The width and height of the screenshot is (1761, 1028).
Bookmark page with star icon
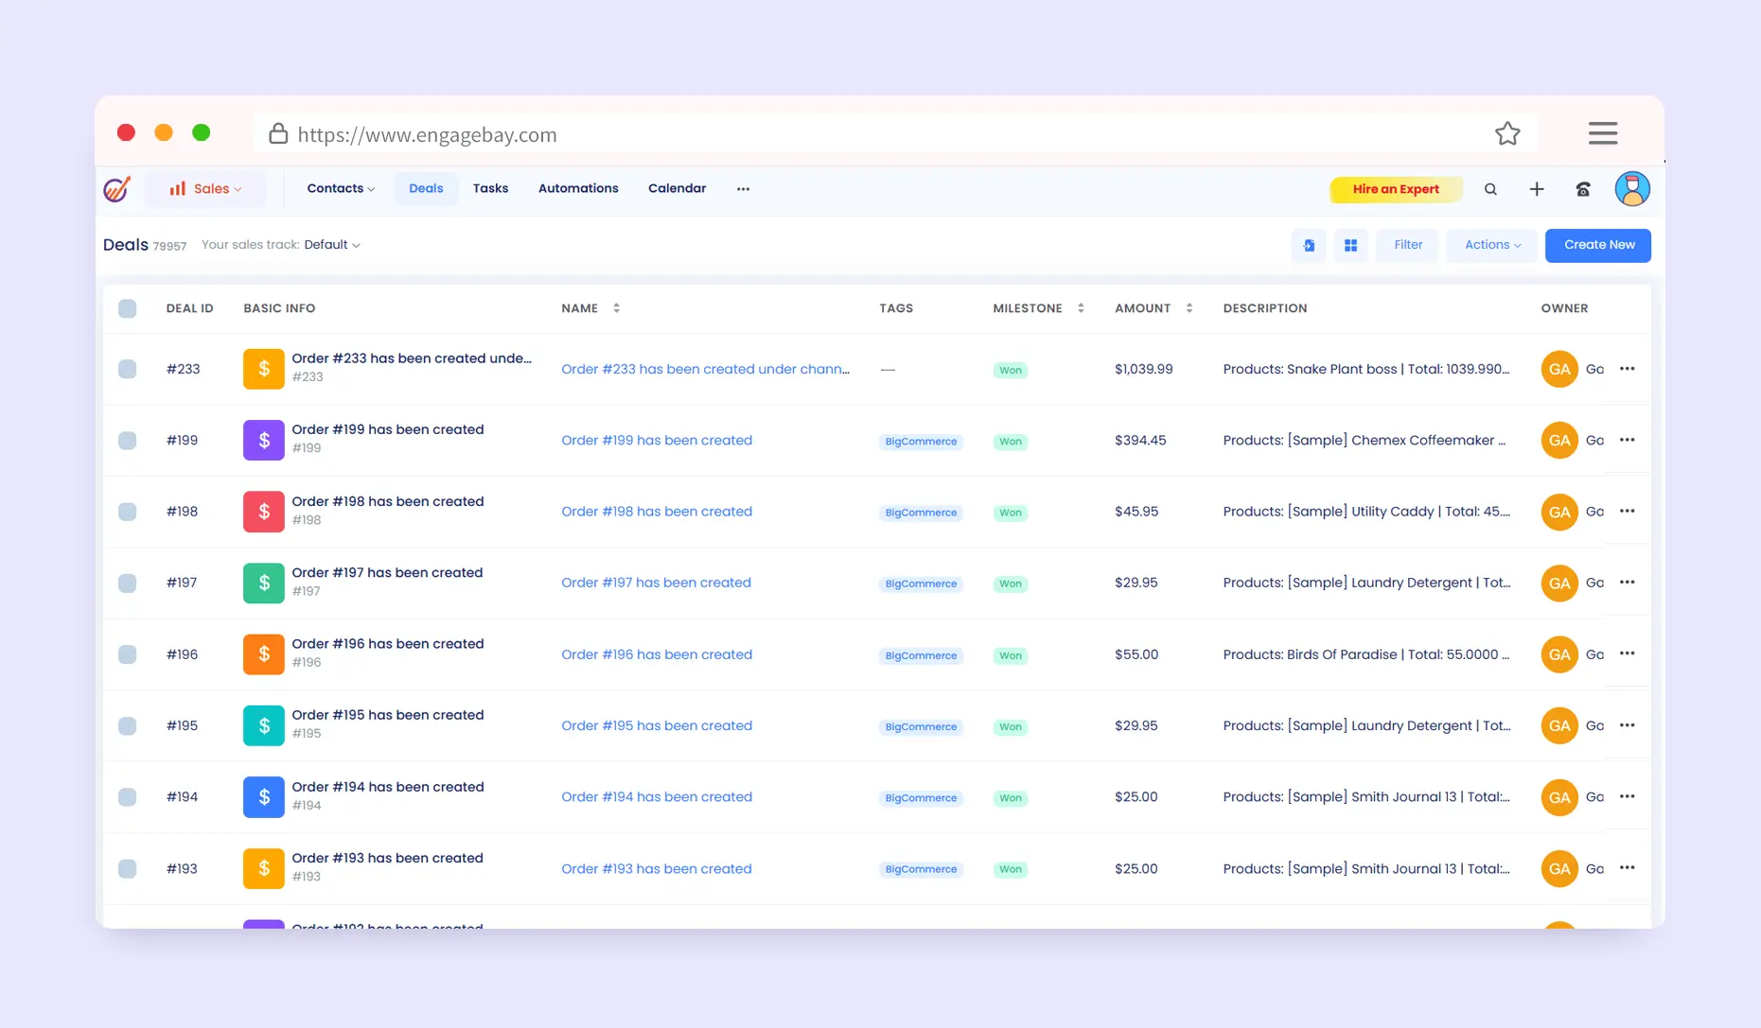point(1507,134)
